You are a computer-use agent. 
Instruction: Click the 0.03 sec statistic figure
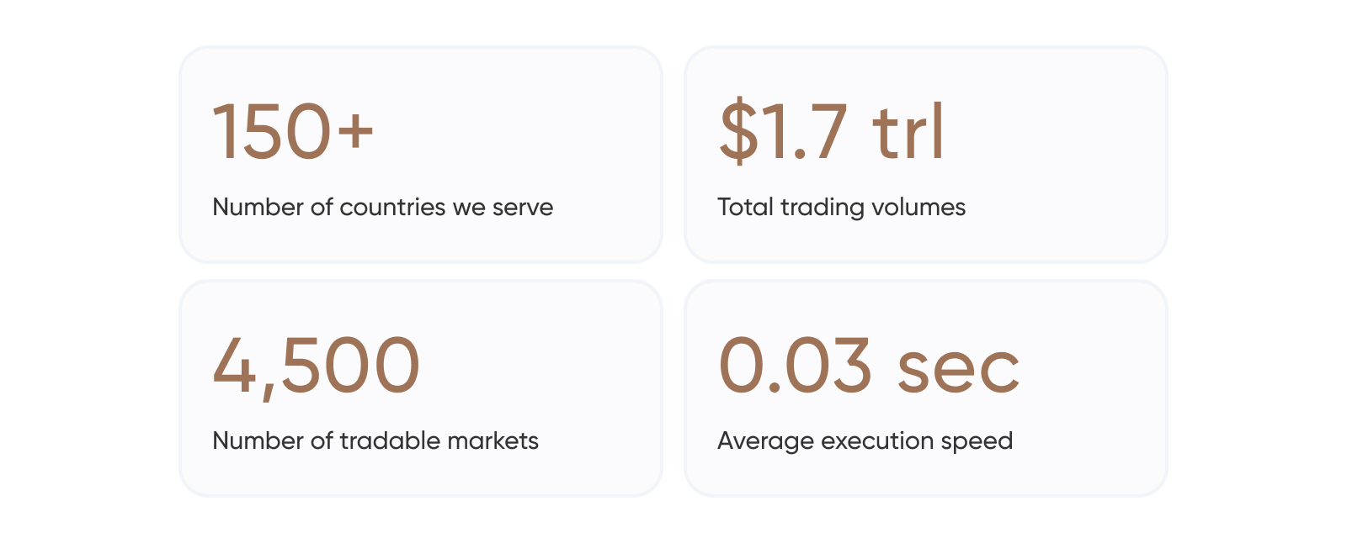[868, 365]
